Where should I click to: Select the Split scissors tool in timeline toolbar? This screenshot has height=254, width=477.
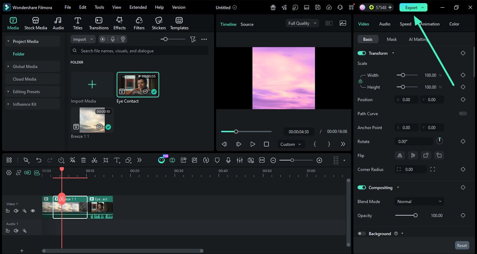pyautogui.click(x=94, y=160)
